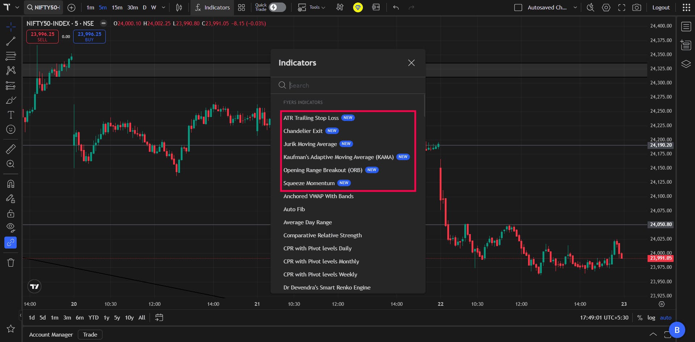Screen dimensions: 695x342
Task: Select the crosshair cursor tool
Action: tap(11, 27)
